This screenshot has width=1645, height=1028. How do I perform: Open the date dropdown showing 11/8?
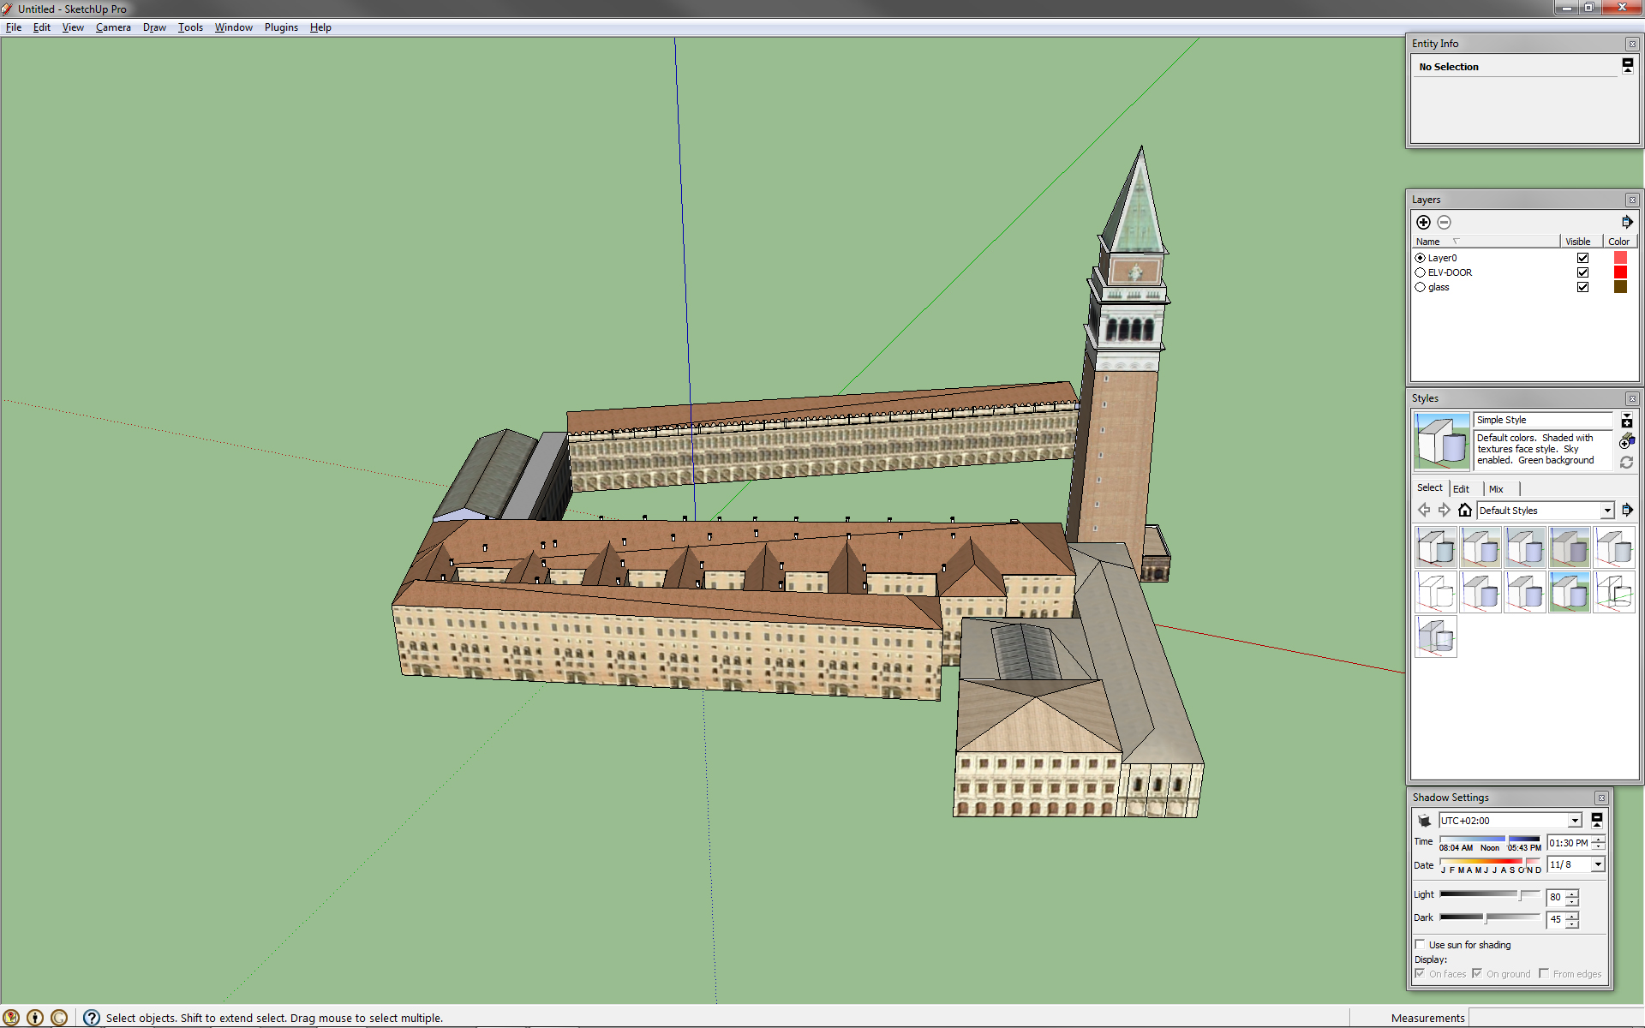(1597, 865)
